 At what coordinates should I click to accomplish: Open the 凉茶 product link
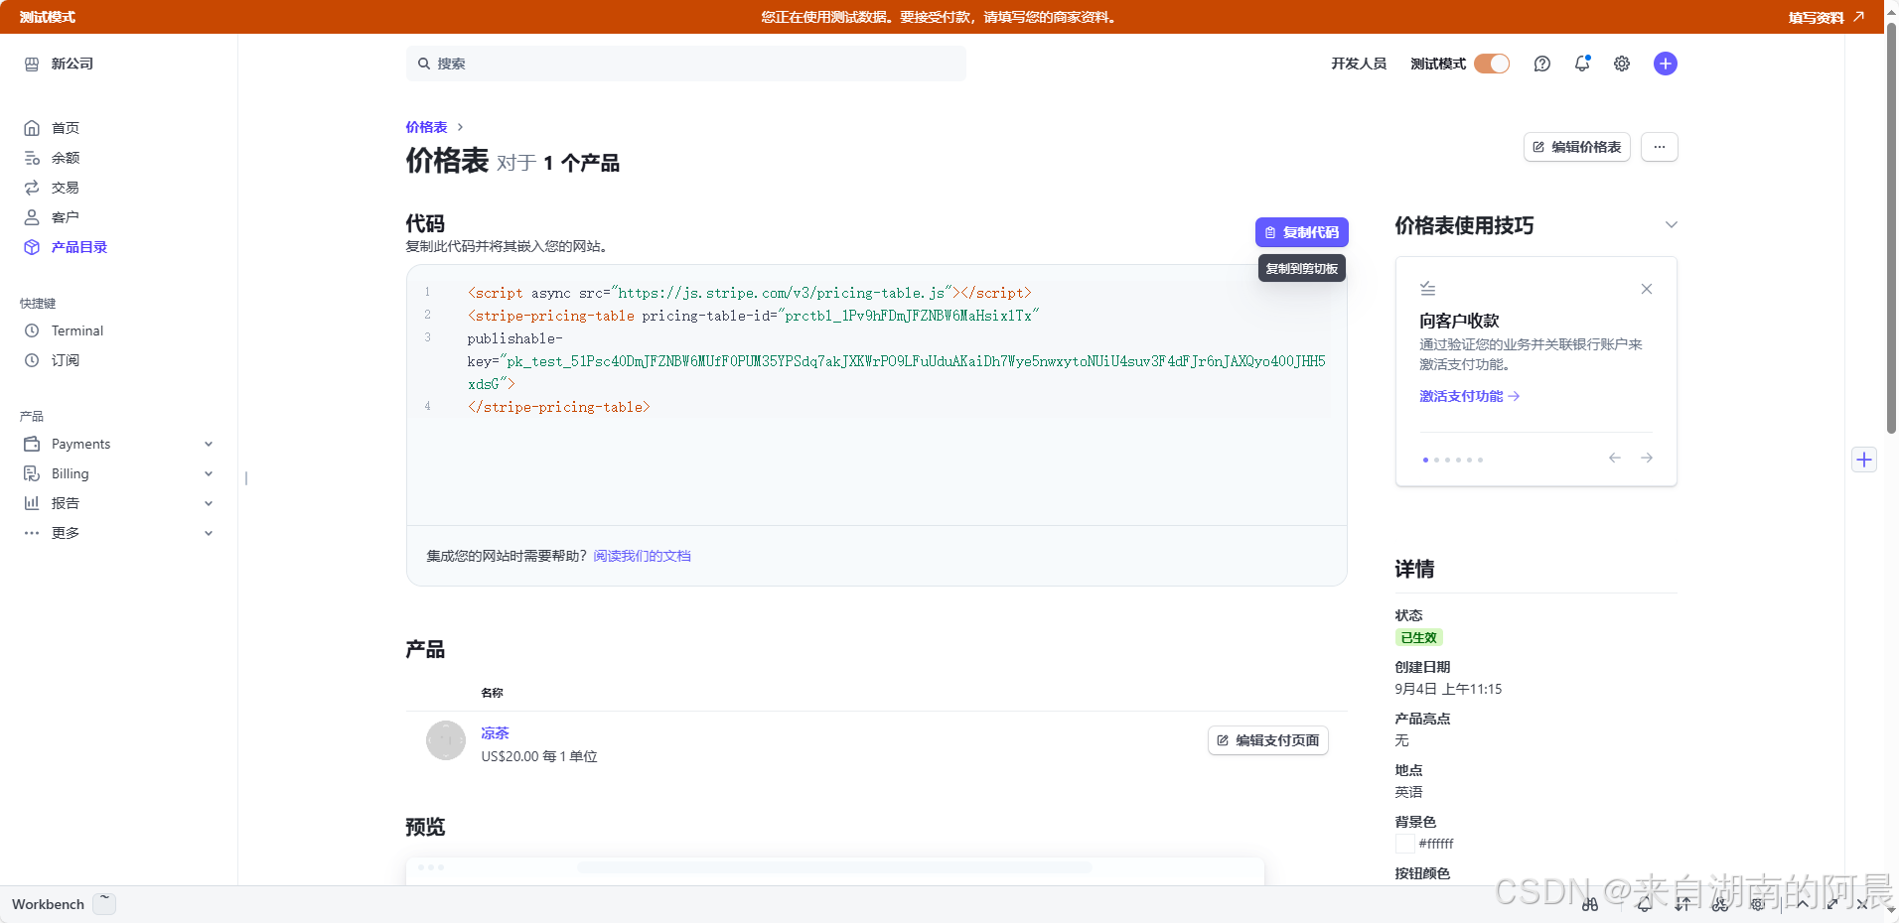click(x=495, y=733)
